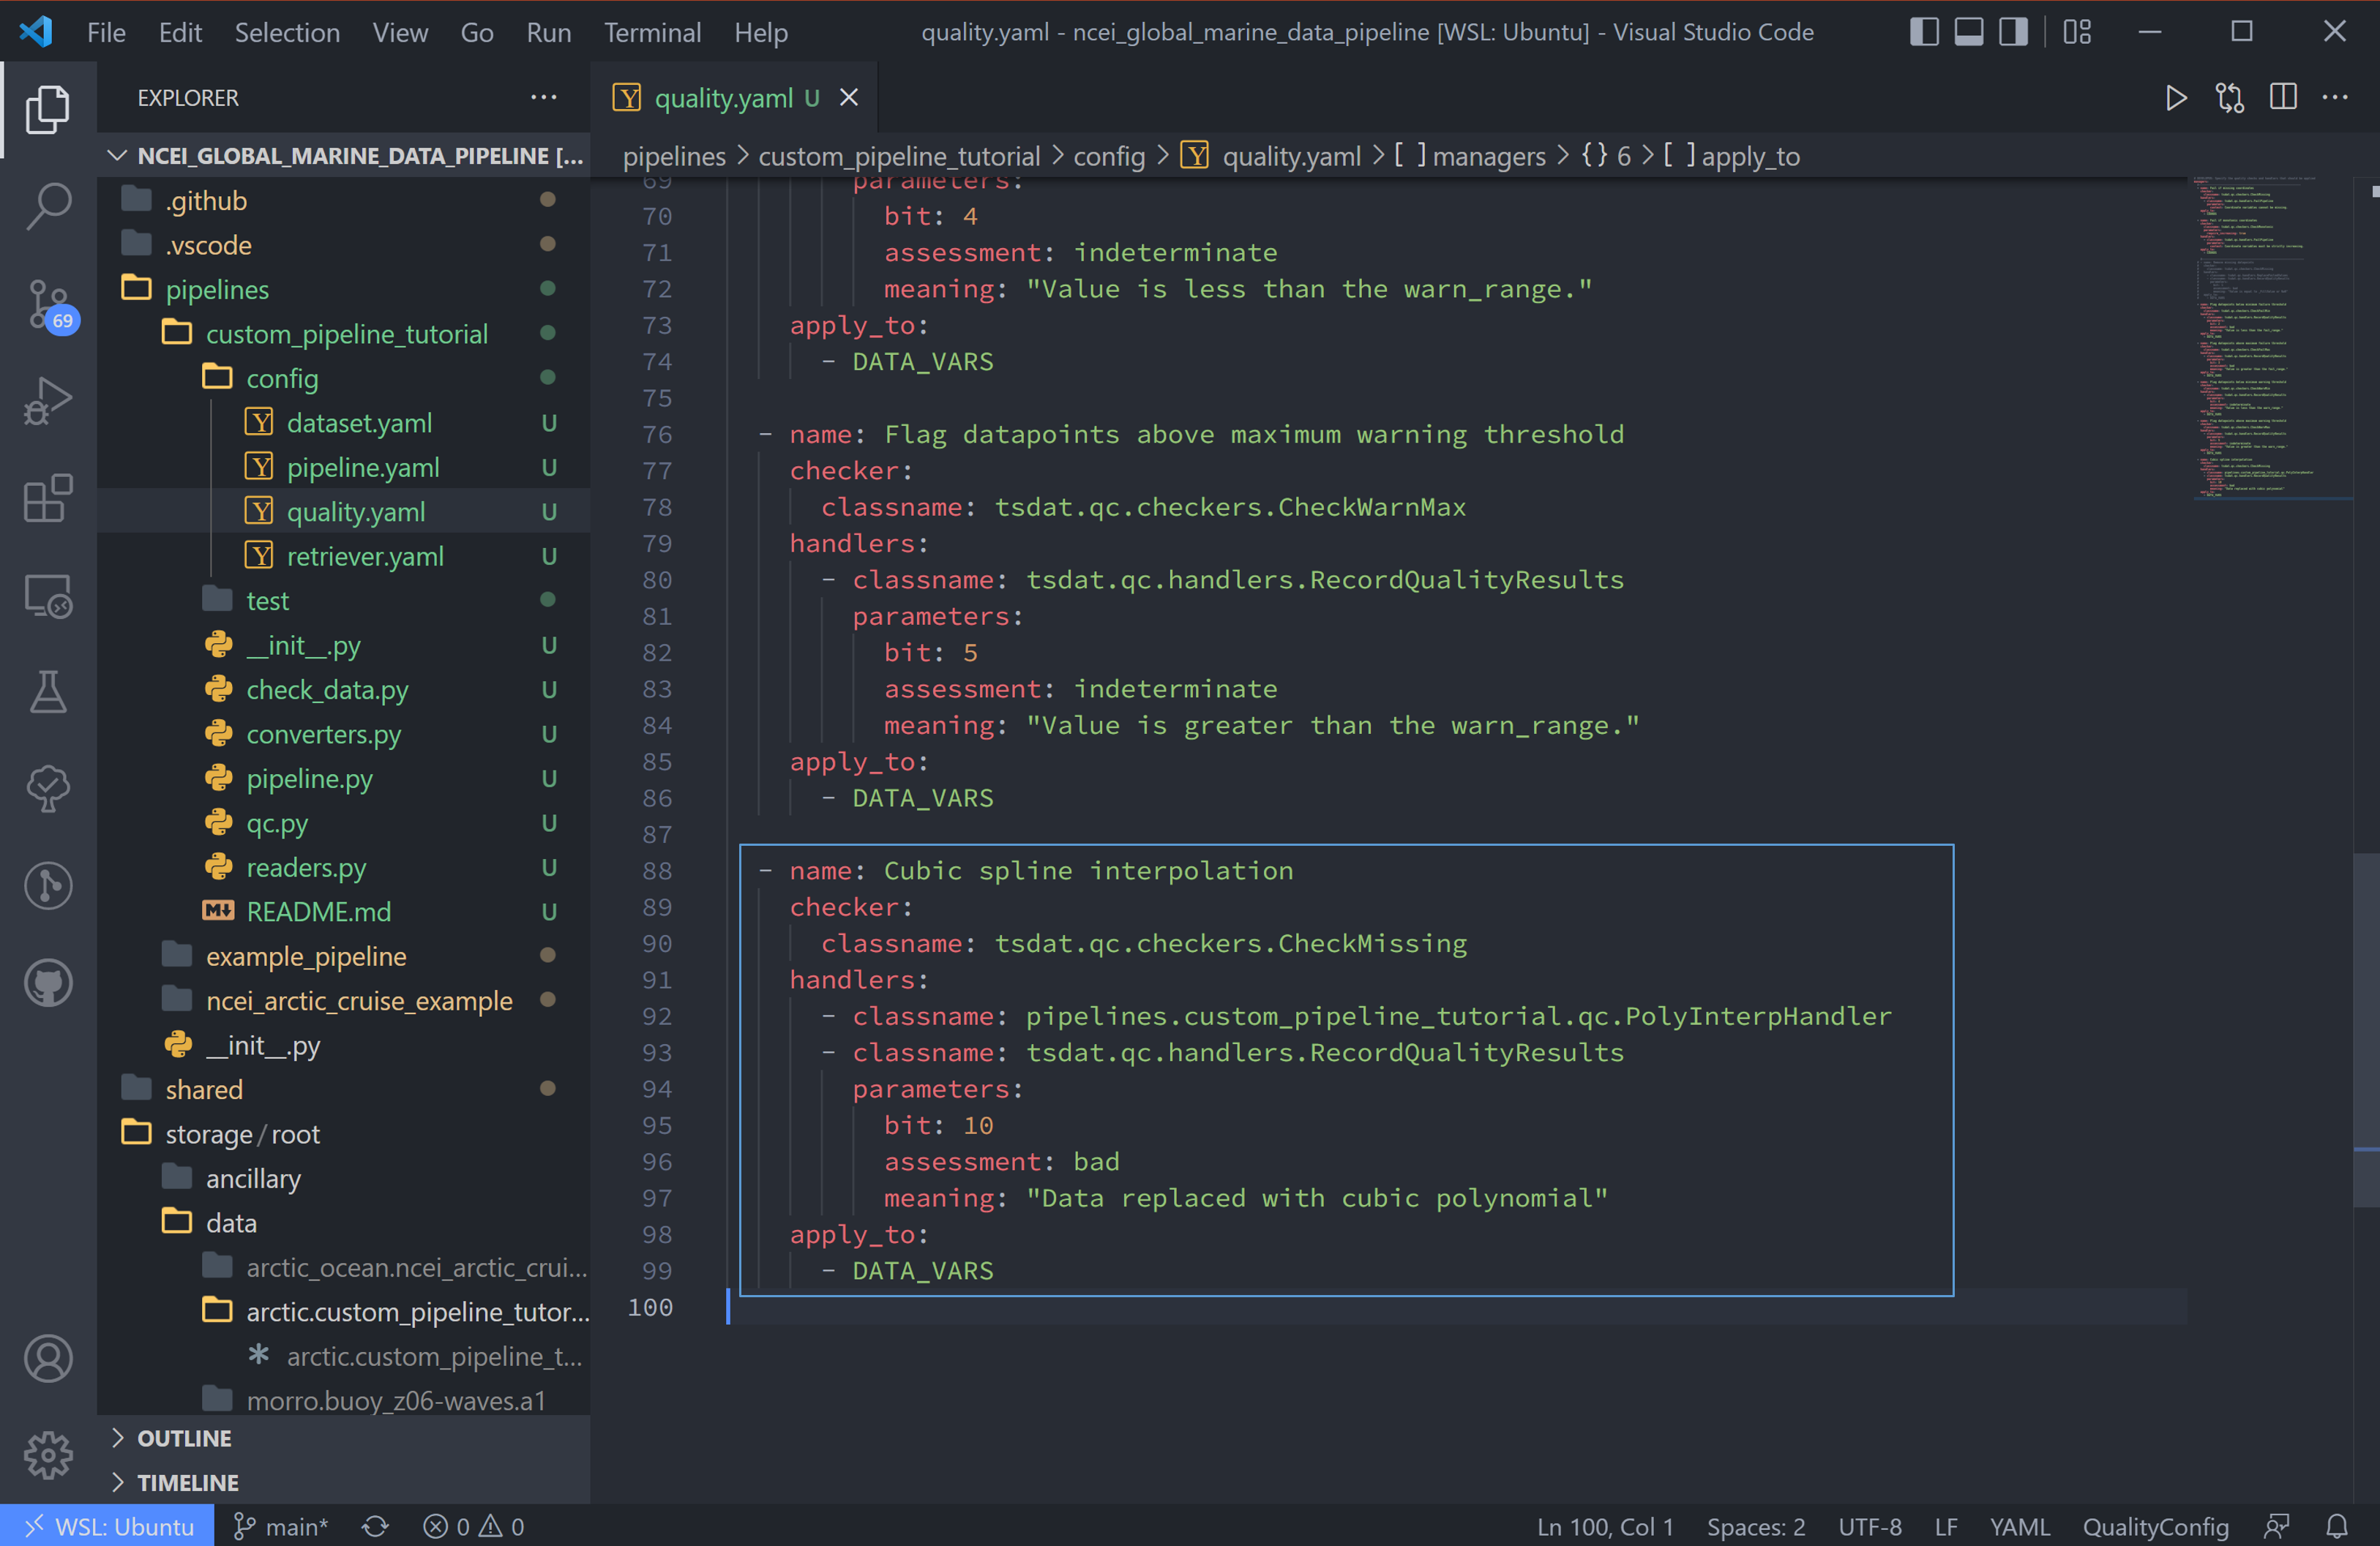Open the GitHub icon in activity bar
Screen dimensions: 2380x1546
[47, 984]
